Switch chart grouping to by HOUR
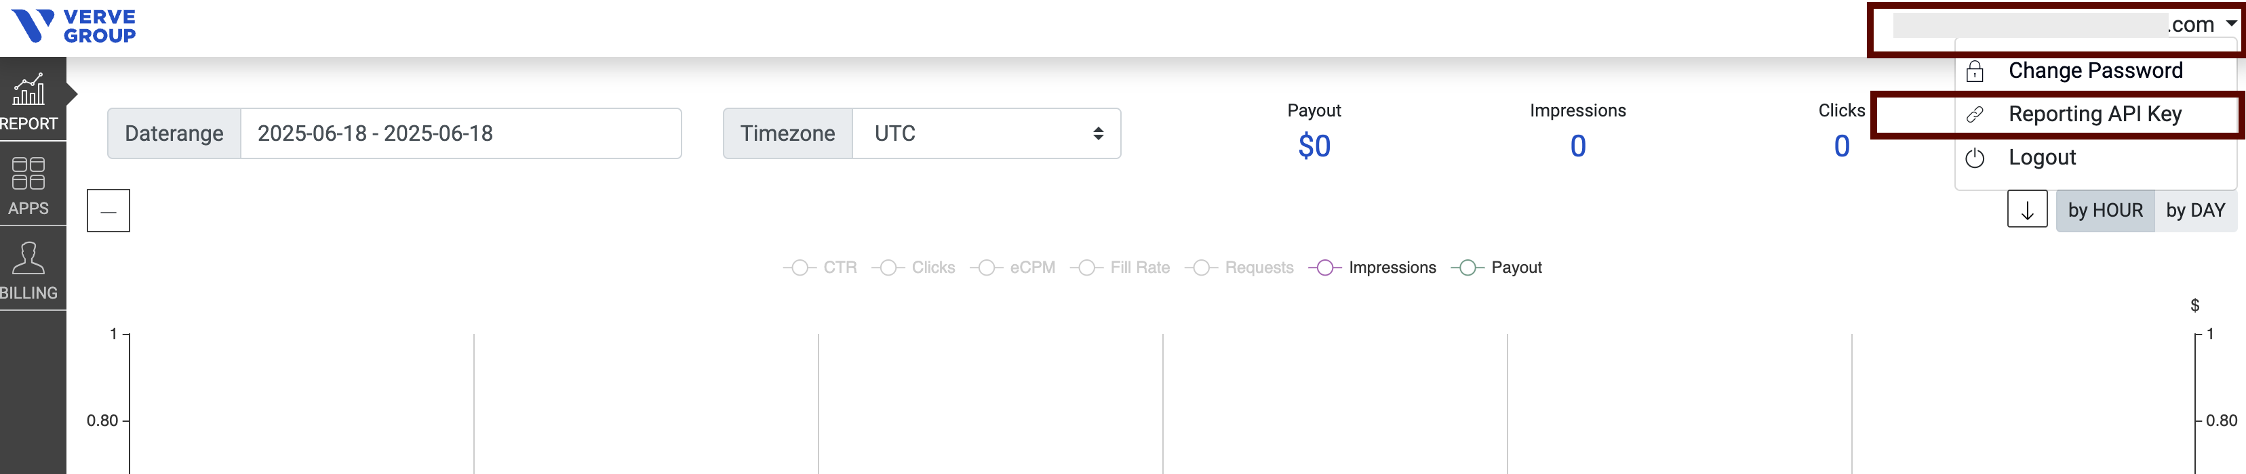The width and height of the screenshot is (2246, 474). (x=2105, y=211)
